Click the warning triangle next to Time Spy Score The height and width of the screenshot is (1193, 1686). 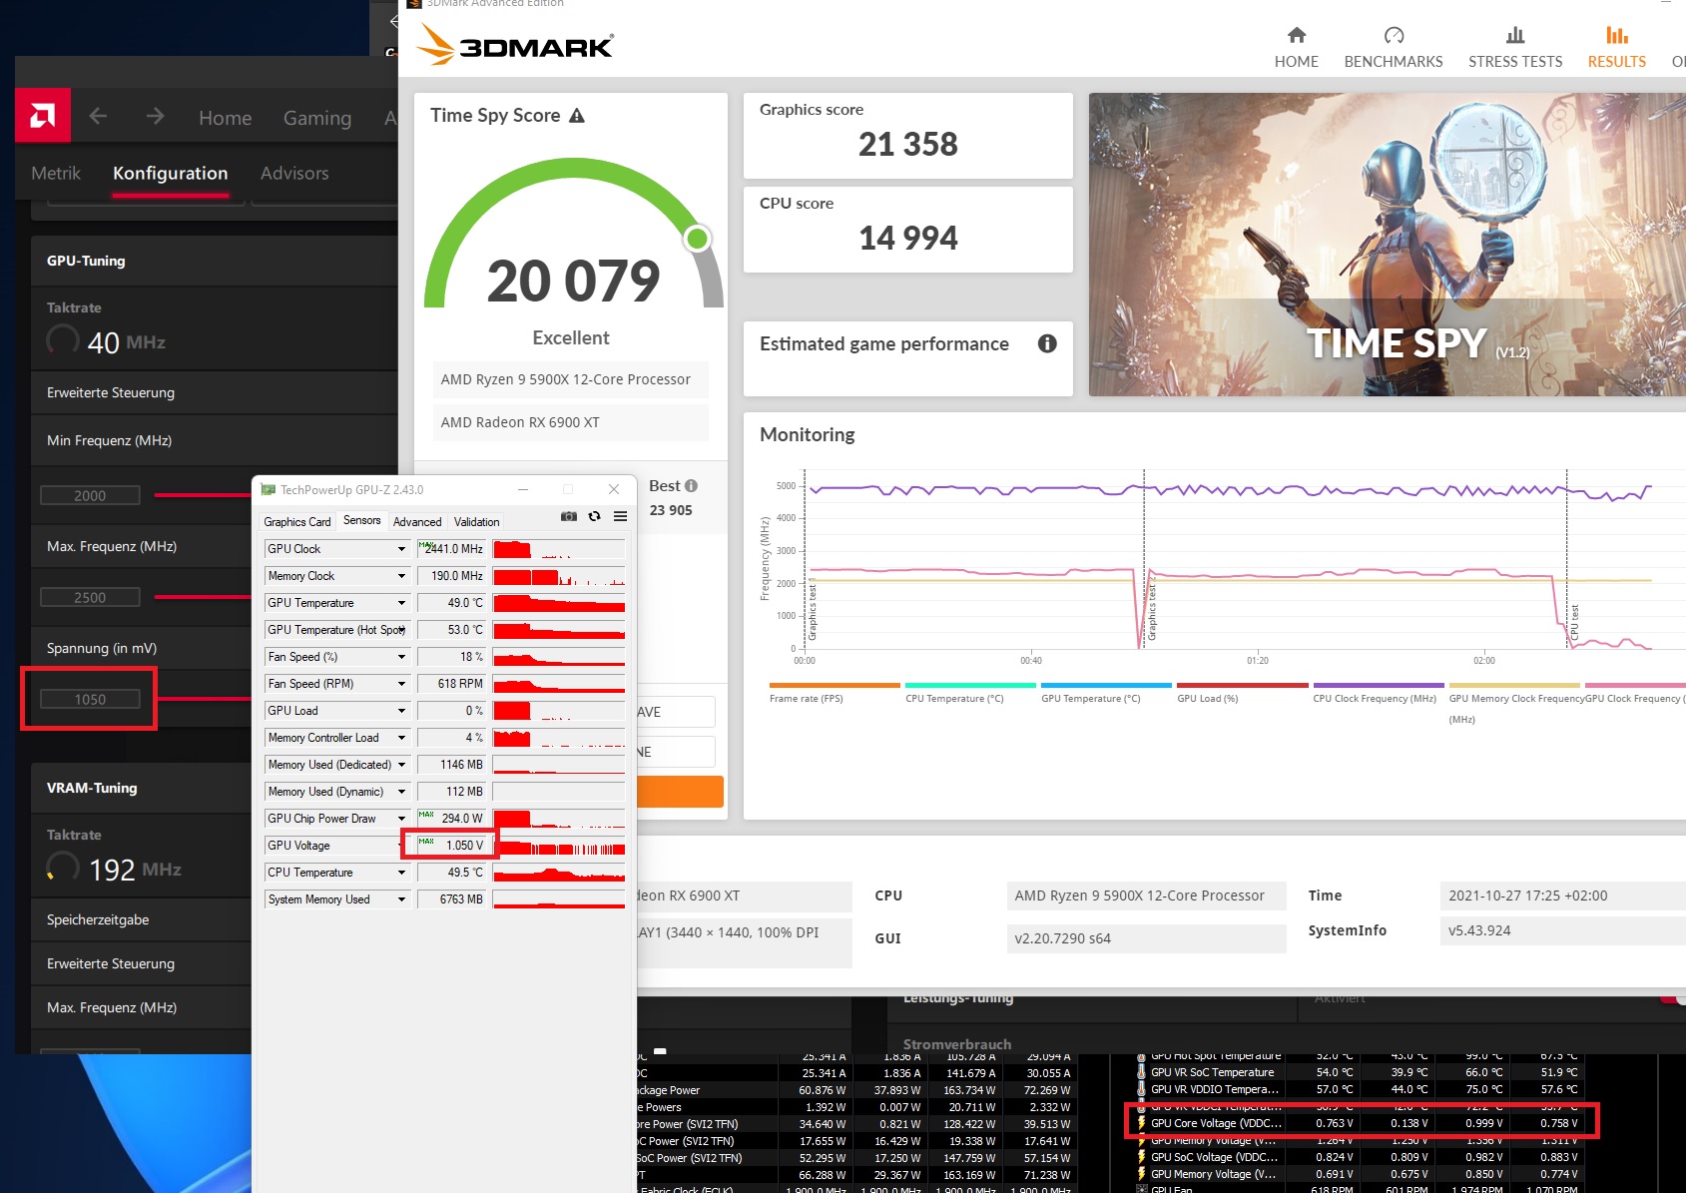[577, 116]
